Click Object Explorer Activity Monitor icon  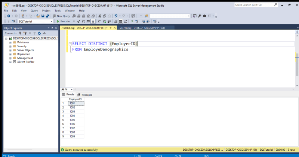pyautogui.click(x=44, y=33)
